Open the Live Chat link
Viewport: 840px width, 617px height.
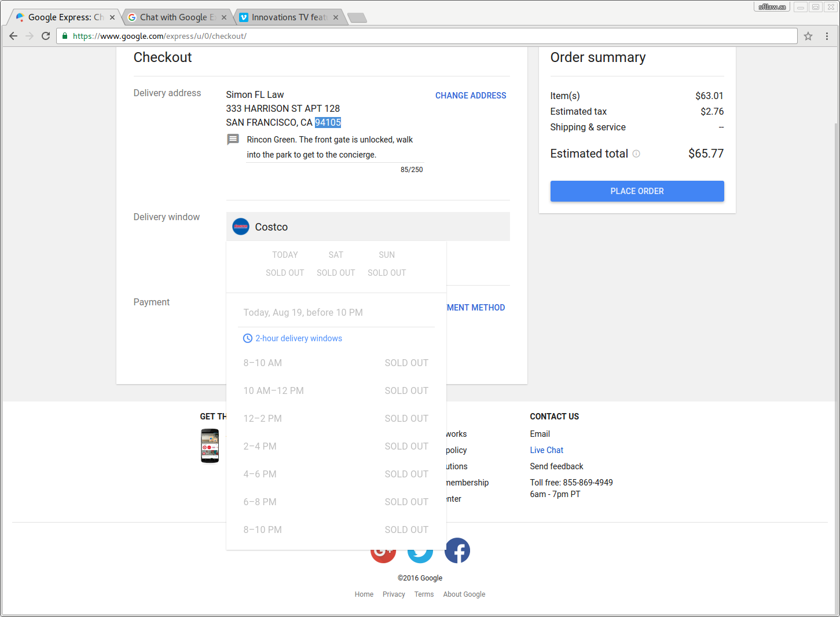click(546, 450)
